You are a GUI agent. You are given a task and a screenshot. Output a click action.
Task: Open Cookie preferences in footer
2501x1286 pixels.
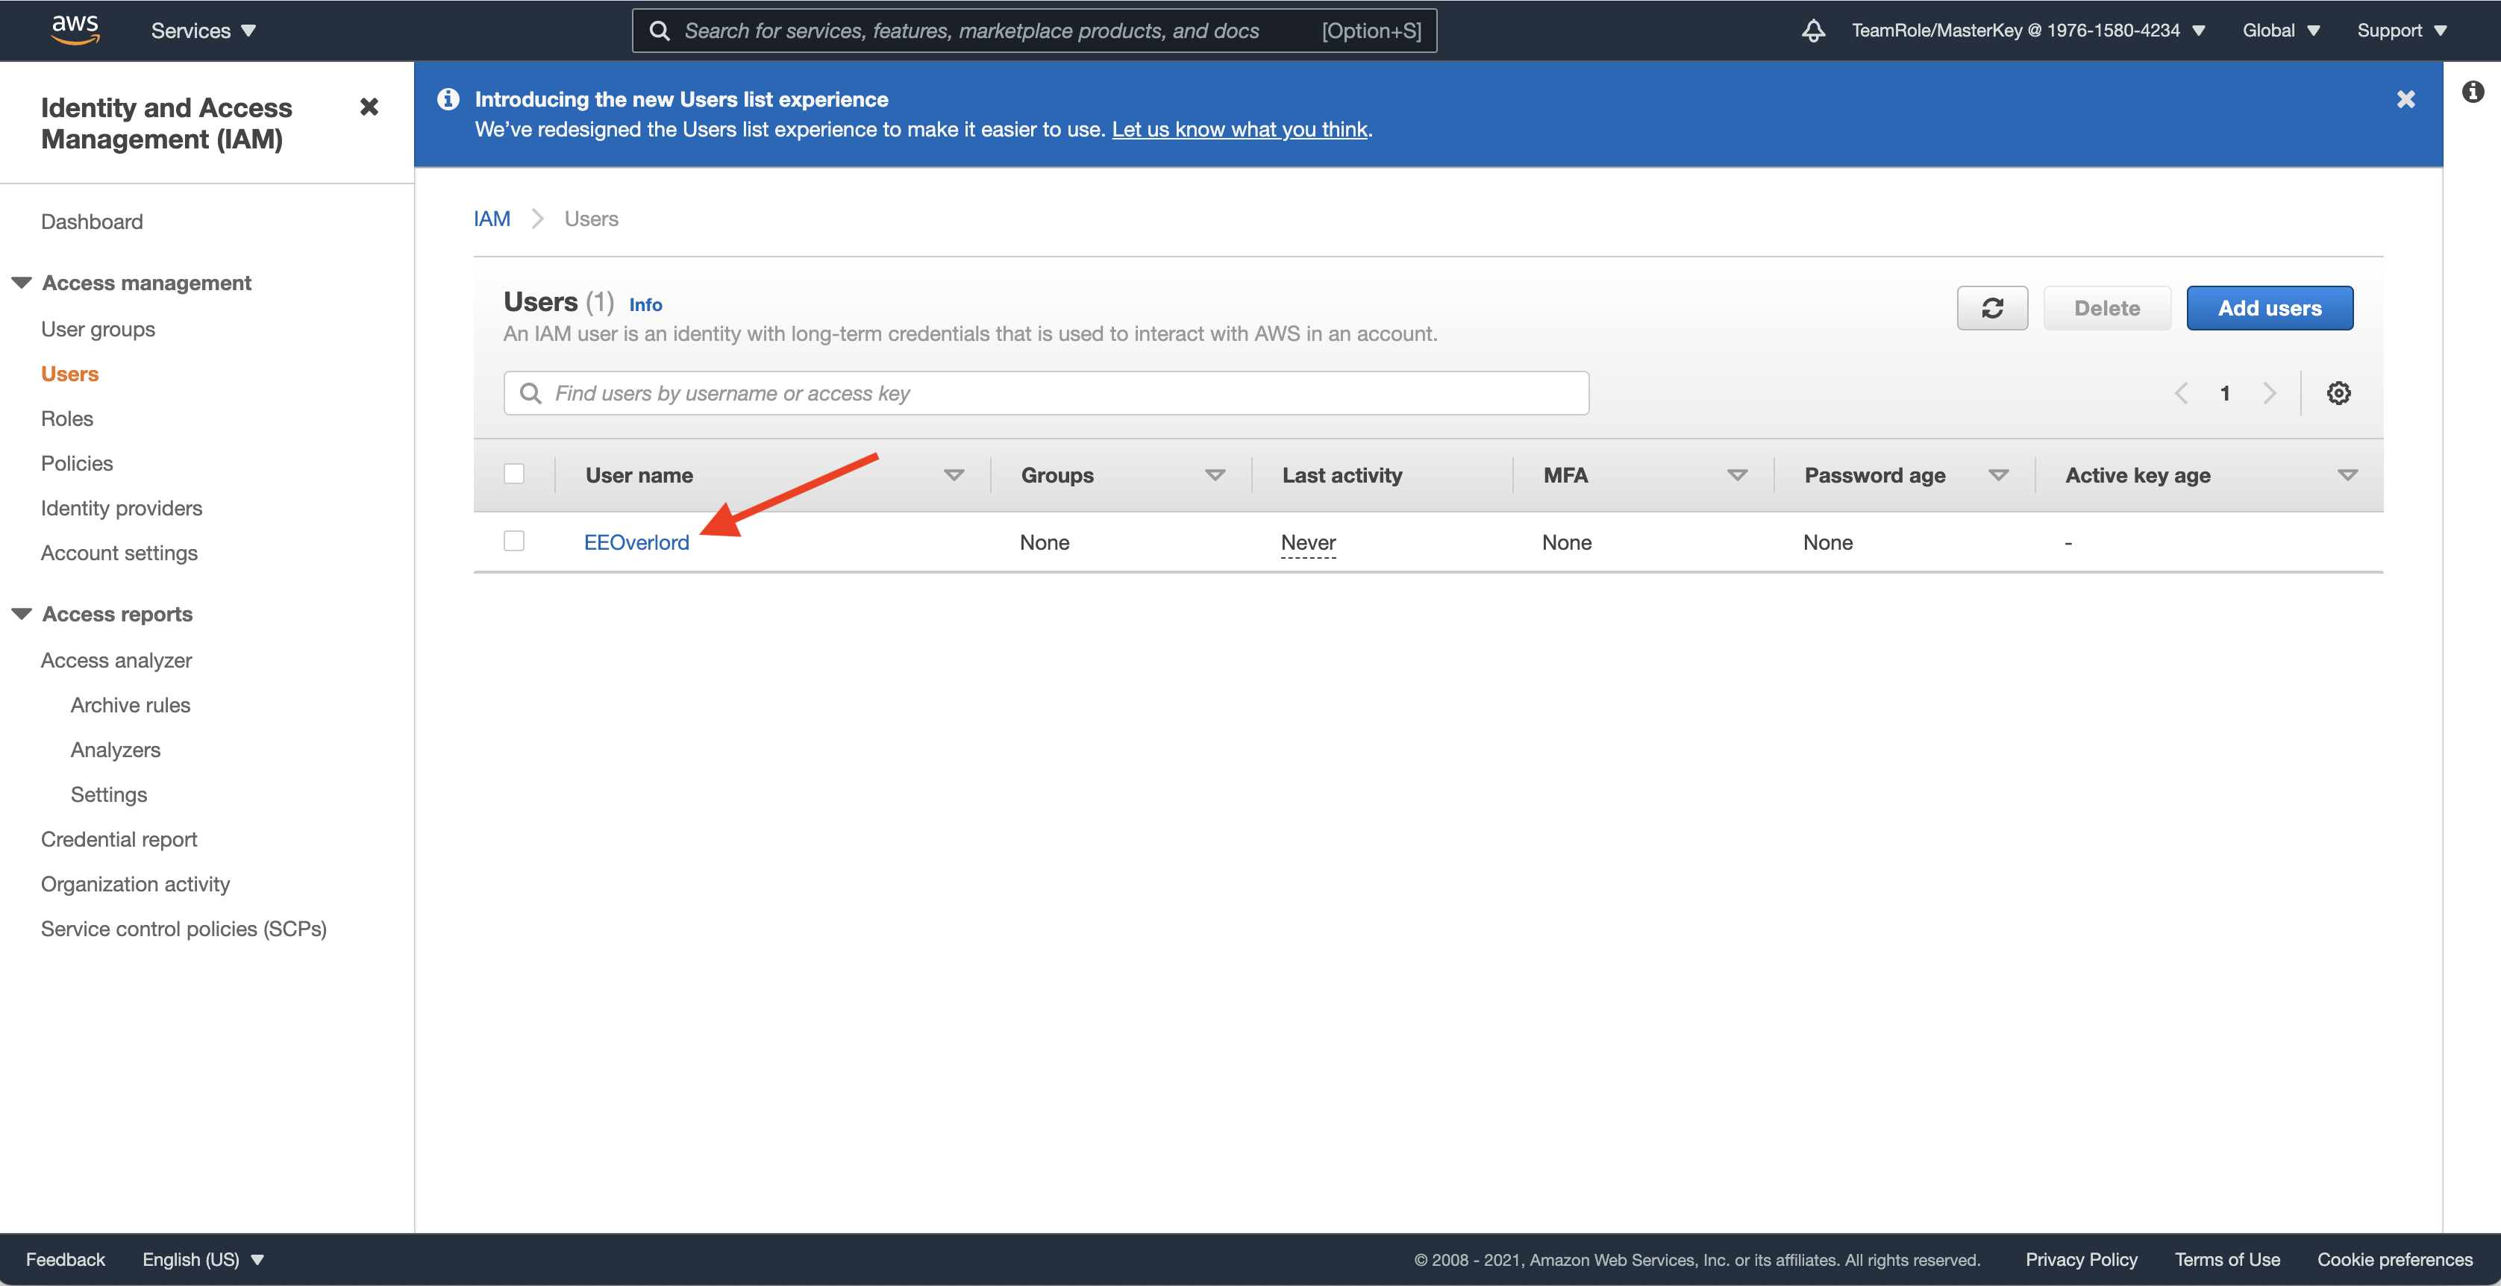[2394, 1260]
